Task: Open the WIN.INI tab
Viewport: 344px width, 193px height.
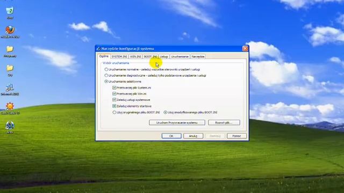Action: (135, 56)
